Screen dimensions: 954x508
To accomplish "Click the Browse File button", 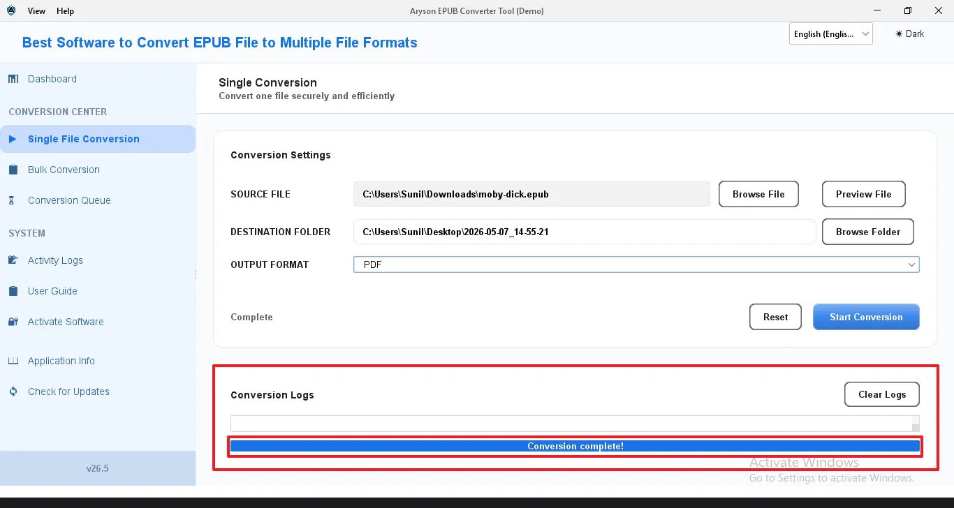I will (x=758, y=194).
